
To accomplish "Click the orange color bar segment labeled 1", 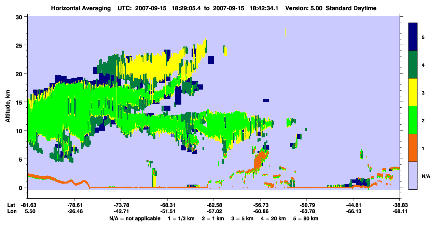I will click(413, 148).
